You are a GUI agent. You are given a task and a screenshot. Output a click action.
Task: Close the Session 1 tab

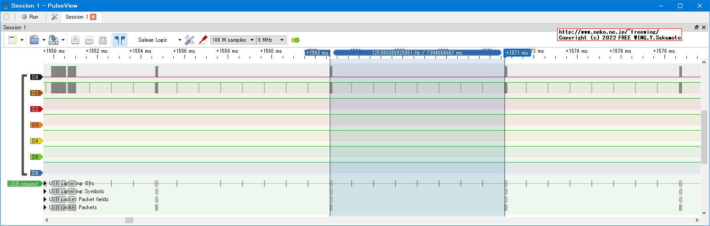click(93, 17)
